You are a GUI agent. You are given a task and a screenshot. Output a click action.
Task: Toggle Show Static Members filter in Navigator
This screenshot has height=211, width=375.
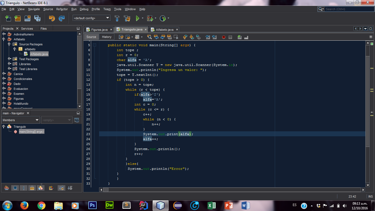pos(24,188)
